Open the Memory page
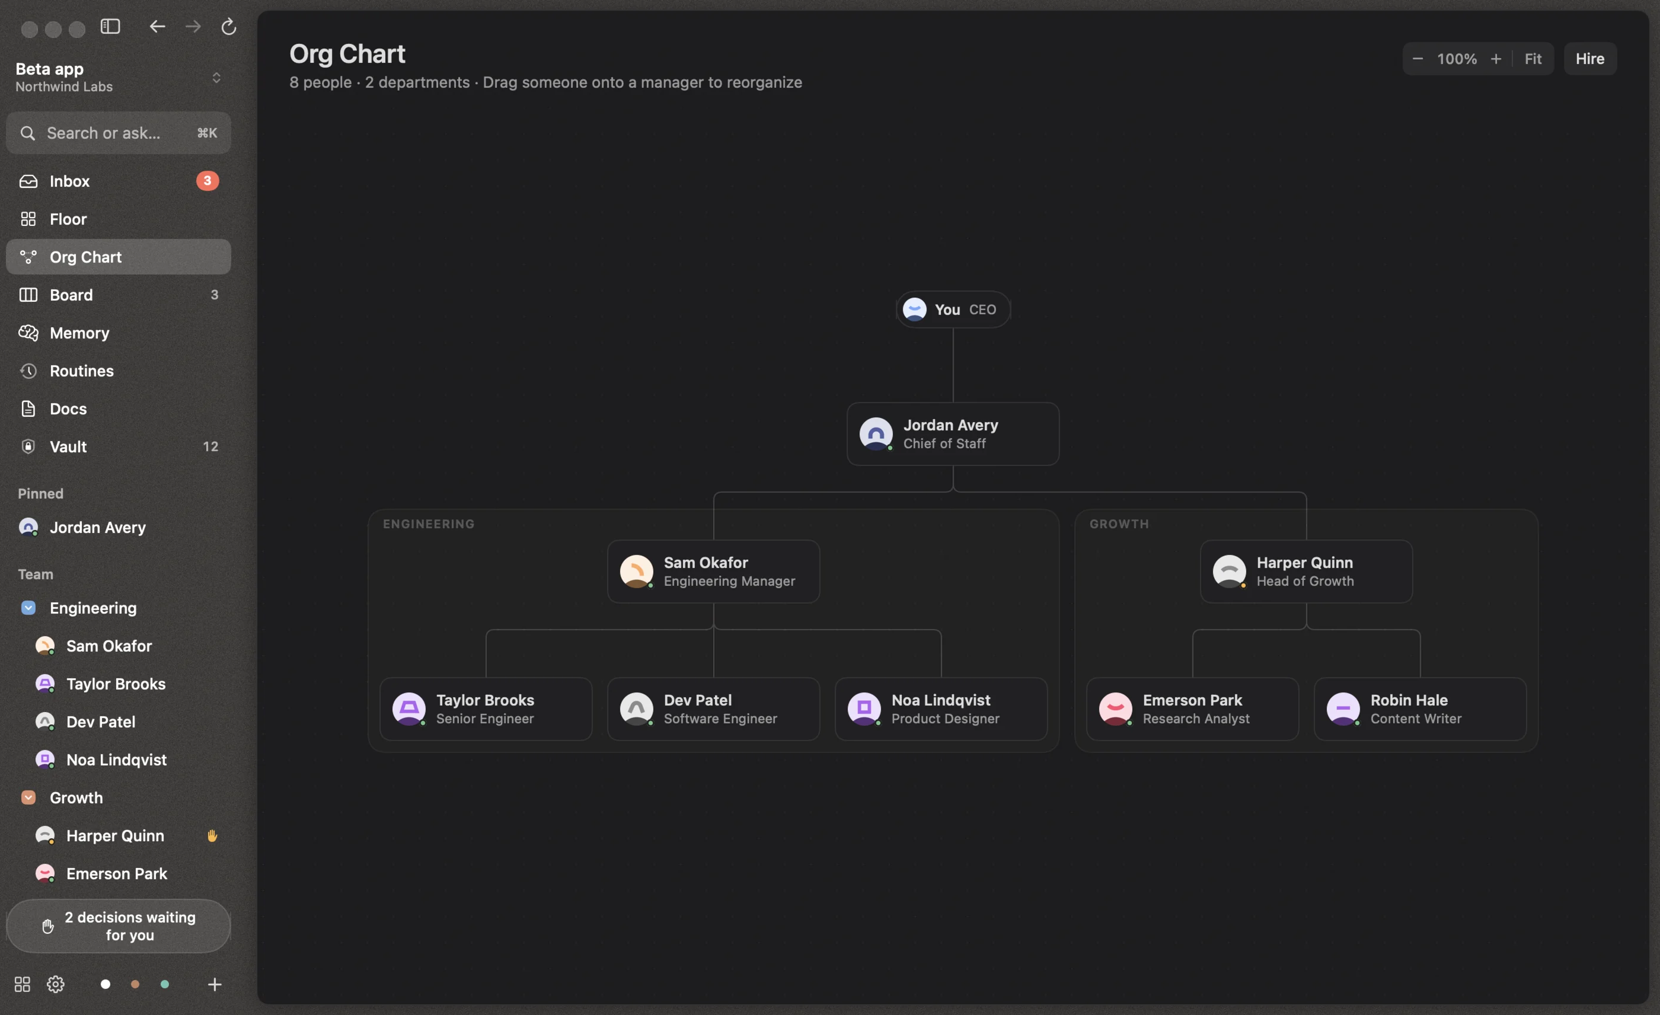The width and height of the screenshot is (1660, 1015). click(119, 333)
